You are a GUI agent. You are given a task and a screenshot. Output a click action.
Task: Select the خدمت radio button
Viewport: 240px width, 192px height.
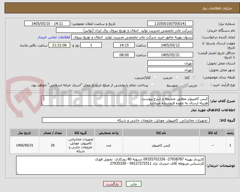point(177,77)
